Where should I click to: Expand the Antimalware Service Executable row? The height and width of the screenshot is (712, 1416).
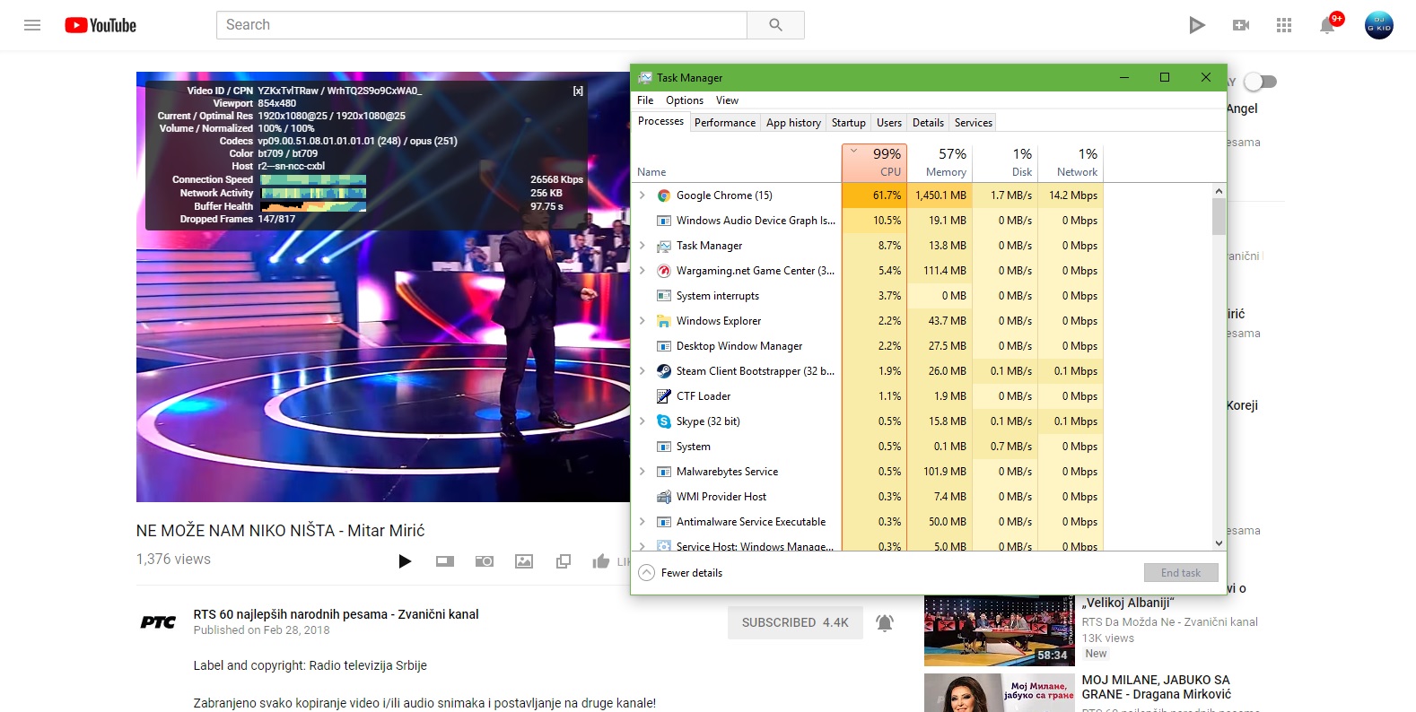click(x=642, y=522)
